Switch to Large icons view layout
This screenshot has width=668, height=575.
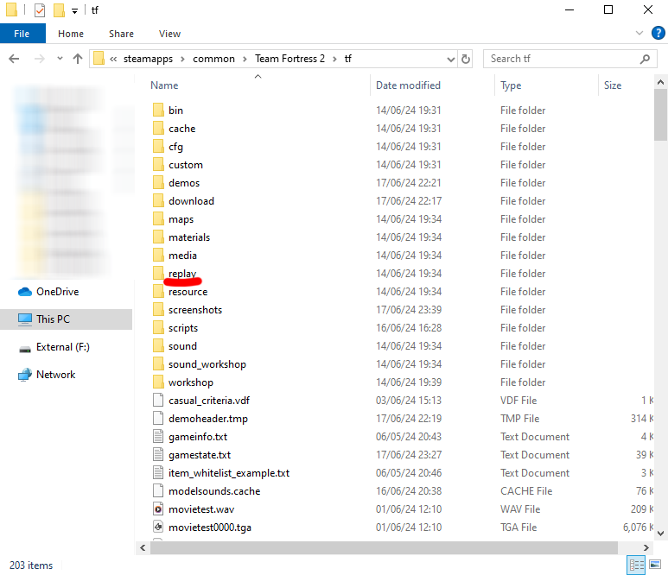tap(655, 565)
